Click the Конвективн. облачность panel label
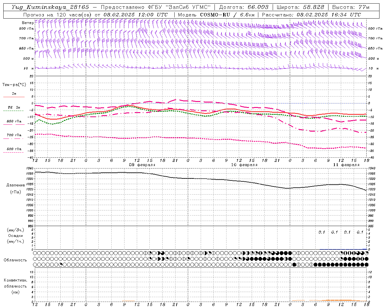The height and width of the screenshot is (307, 384). point(15,283)
